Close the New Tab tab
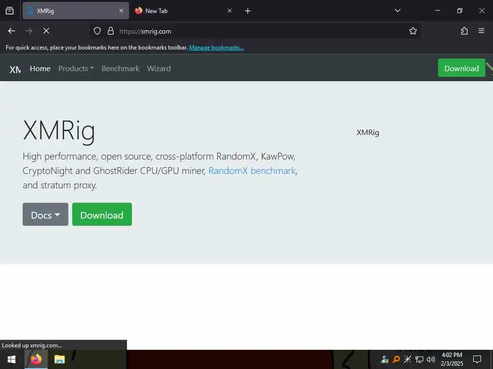 pos(230,11)
